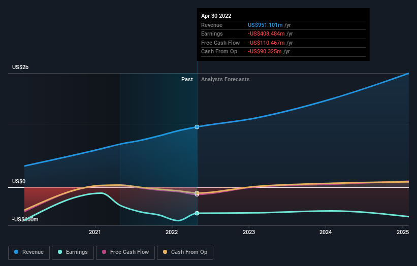The image size is (417, 266).
Task: Click the 2023 x-axis label
Action: click(249, 232)
